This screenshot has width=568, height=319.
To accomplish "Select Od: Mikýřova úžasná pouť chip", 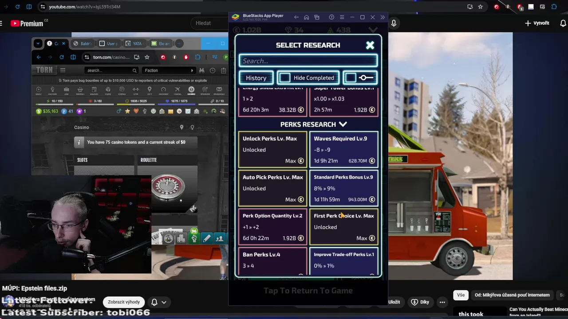I will 512,295.
